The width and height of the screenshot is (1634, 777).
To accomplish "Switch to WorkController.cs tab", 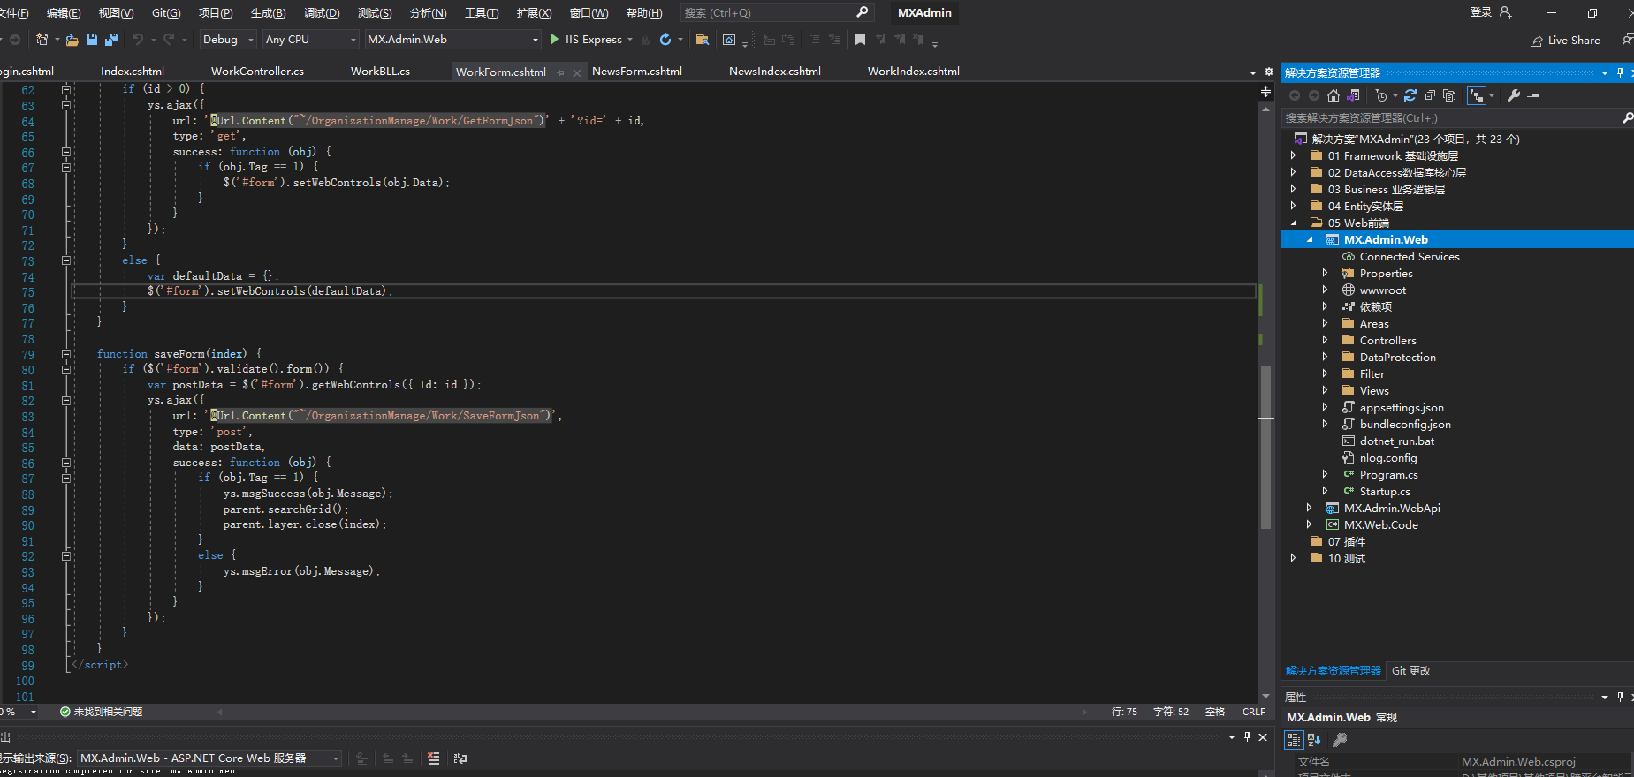I will click(257, 72).
